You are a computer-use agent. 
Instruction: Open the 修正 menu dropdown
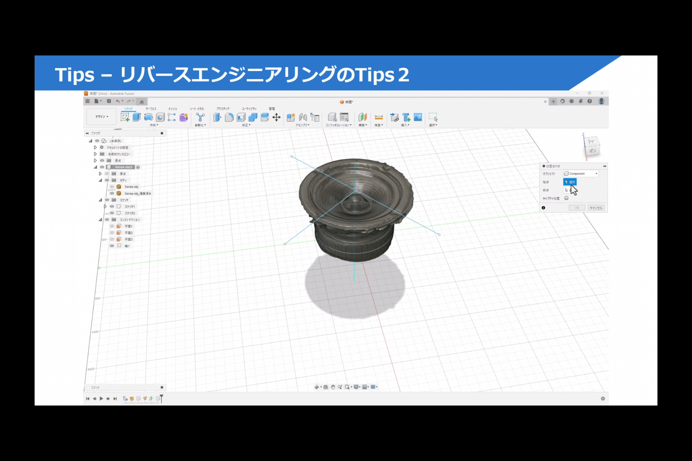[x=246, y=125]
